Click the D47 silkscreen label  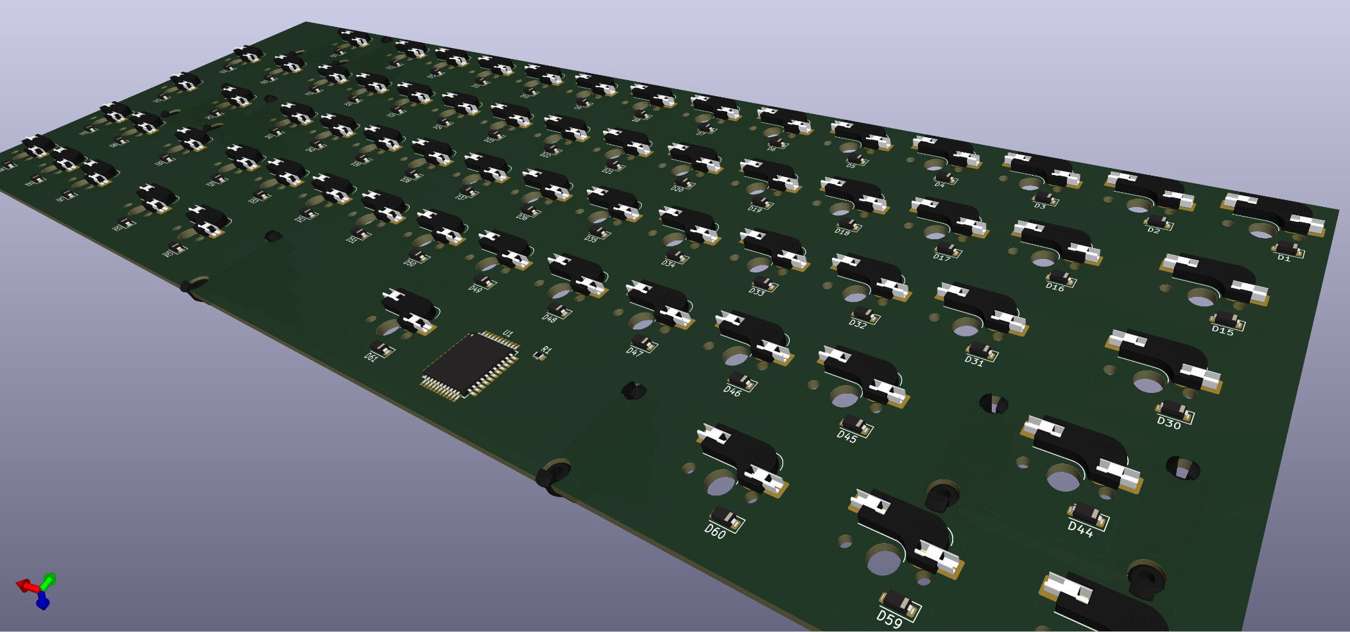tap(634, 352)
